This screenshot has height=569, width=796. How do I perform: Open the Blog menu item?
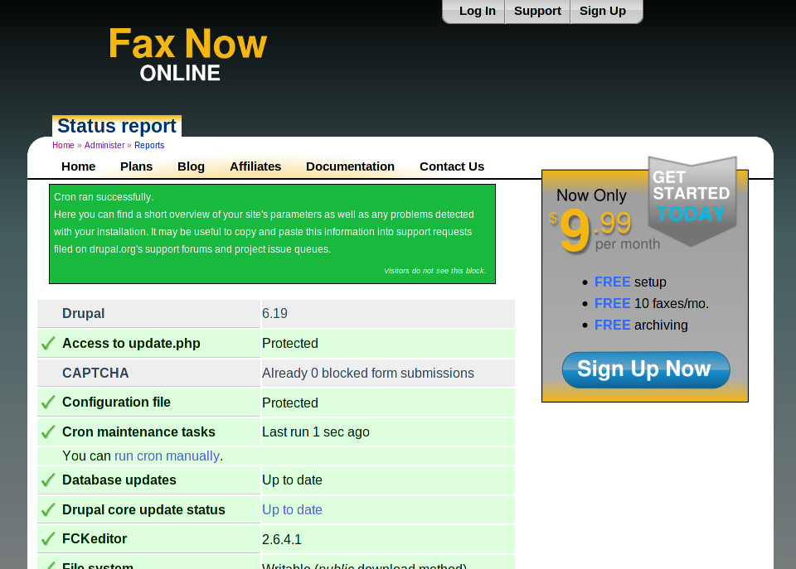191,166
